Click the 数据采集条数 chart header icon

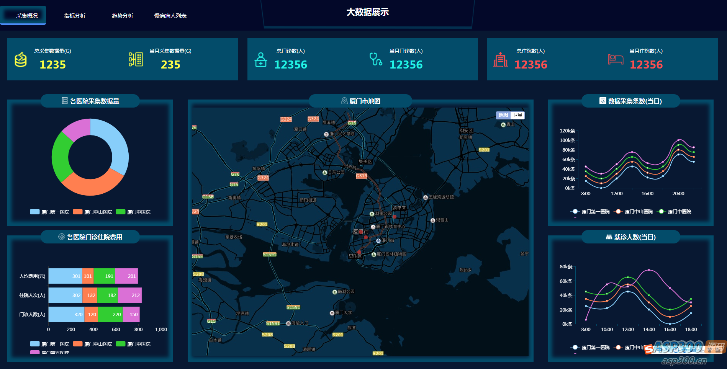click(x=603, y=101)
